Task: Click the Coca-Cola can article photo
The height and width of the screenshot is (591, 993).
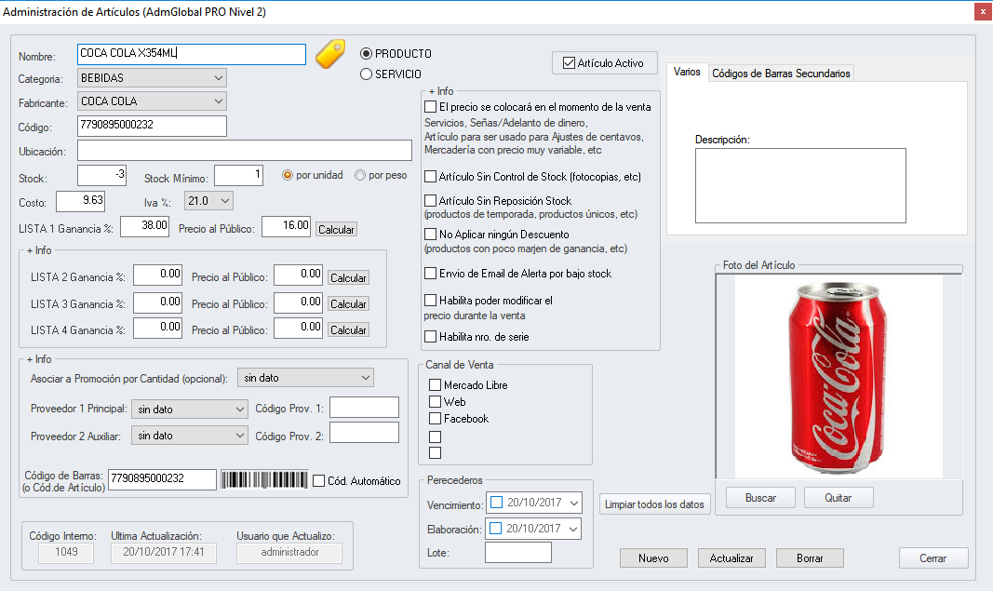Action: click(x=839, y=377)
